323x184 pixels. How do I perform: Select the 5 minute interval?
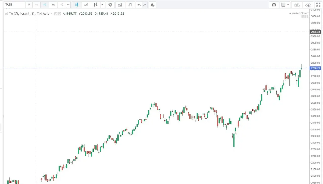click(x=29, y=5)
